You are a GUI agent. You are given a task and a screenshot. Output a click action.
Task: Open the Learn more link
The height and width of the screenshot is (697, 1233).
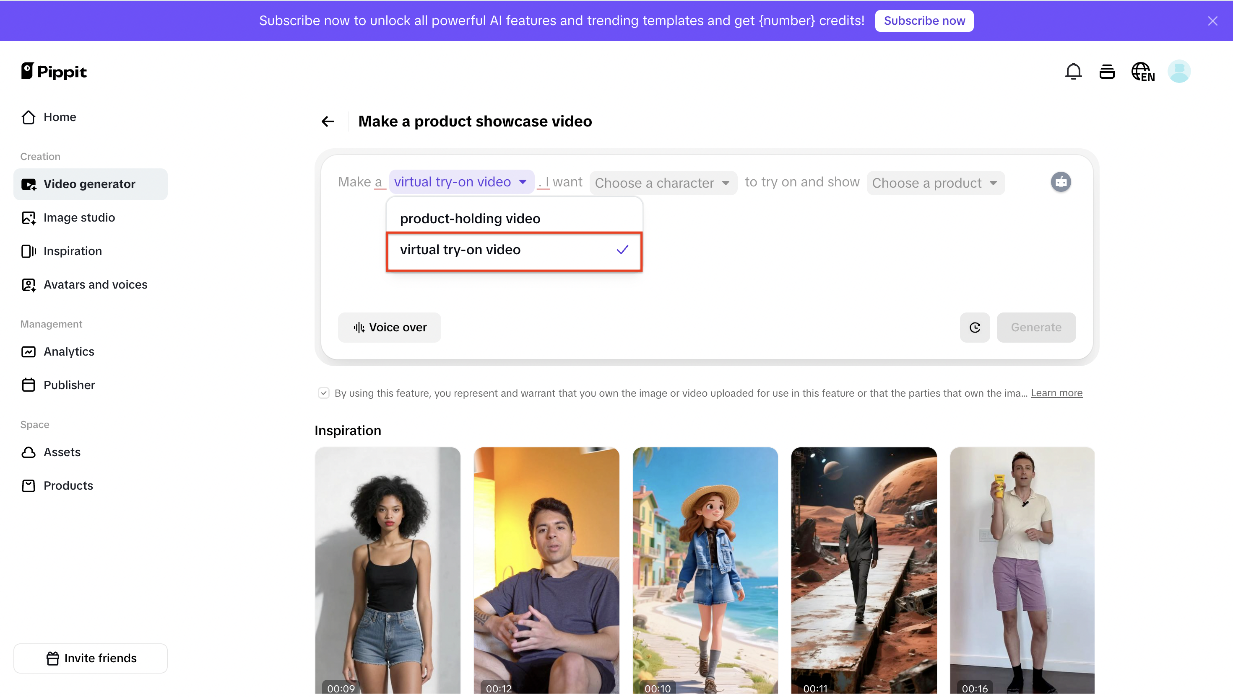(1057, 392)
